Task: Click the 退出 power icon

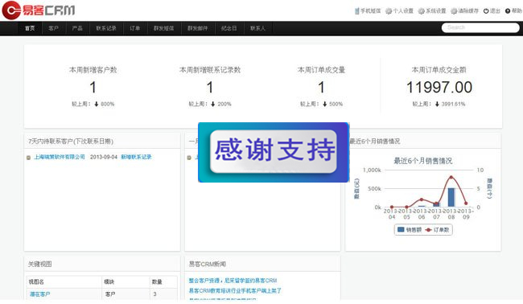Action: [486, 11]
